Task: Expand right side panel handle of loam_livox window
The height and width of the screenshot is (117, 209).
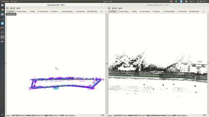Action: point(106,64)
